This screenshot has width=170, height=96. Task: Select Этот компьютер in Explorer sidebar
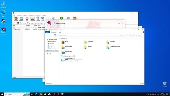(x=52, y=51)
